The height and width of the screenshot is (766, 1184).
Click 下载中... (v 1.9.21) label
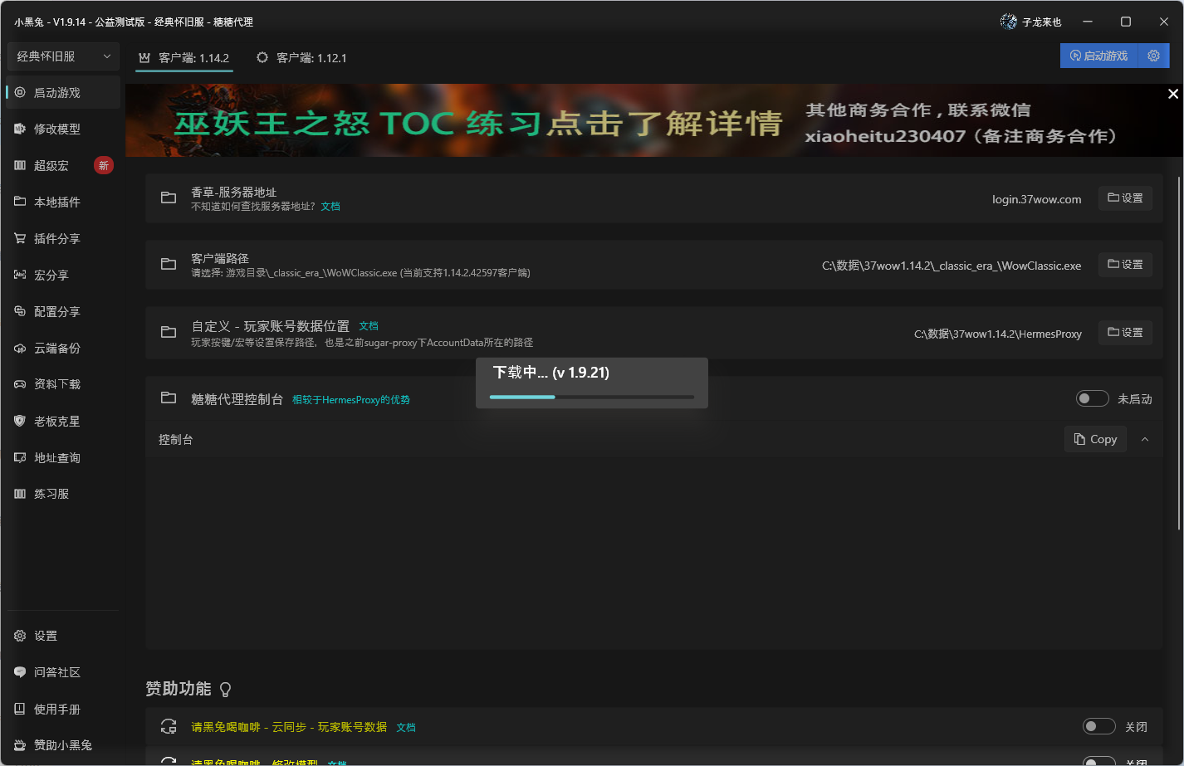[551, 373]
